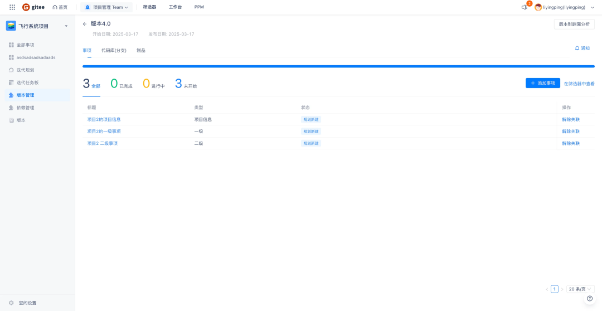Click 解除关联 for 项目2的项目信息

pyautogui.click(x=571, y=119)
